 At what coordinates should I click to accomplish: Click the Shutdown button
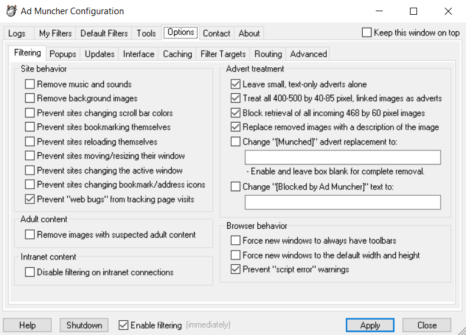pyautogui.click(x=84, y=325)
